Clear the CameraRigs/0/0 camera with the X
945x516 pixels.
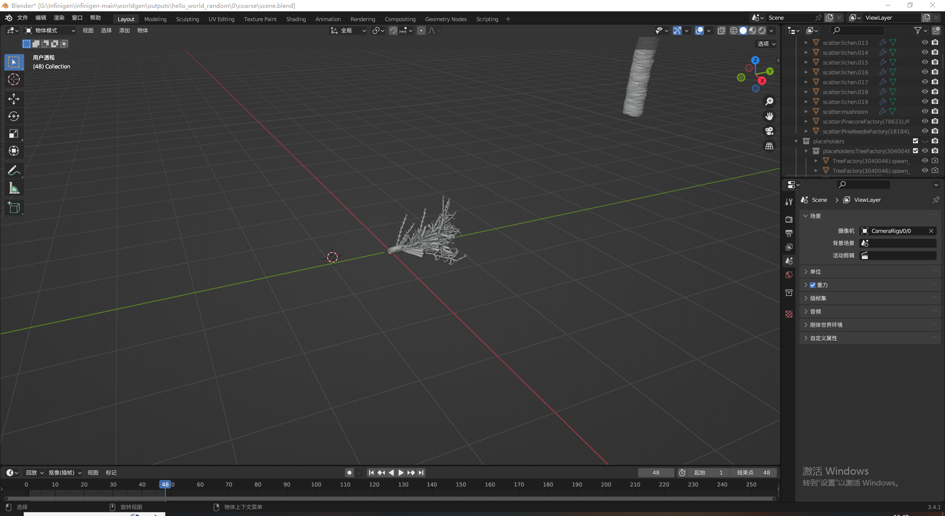pyautogui.click(x=931, y=230)
